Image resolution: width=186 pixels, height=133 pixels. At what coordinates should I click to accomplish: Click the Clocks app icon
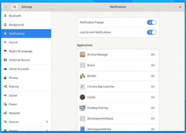[82, 97]
